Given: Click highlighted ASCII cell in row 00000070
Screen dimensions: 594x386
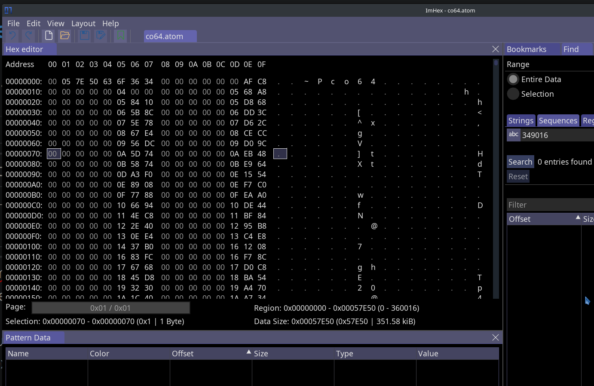Looking at the screenshot, I should point(280,153).
